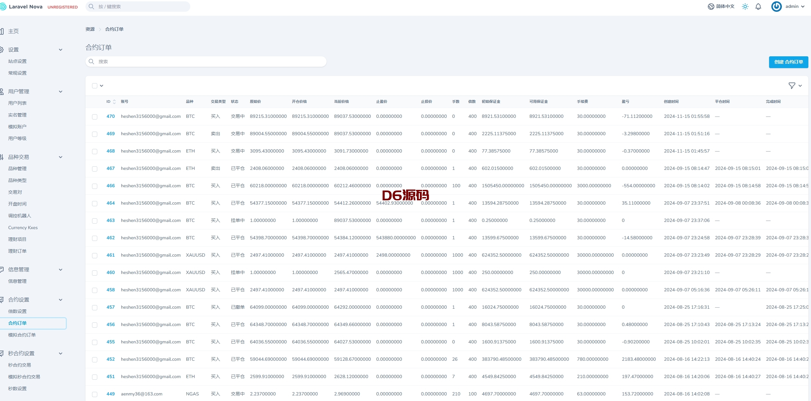Click 2183.48000000 profit value in order 452
This screenshot has height=401, width=811.
(x=639, y=359)
